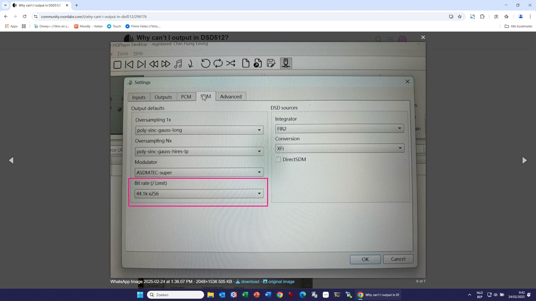Open Excel from the taskbar
The image size is (536, 301).
pos(245,295)
